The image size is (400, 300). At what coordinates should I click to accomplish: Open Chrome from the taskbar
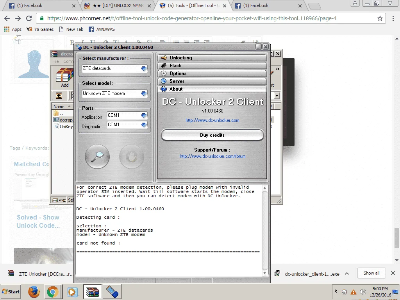[x=53, y=291]
